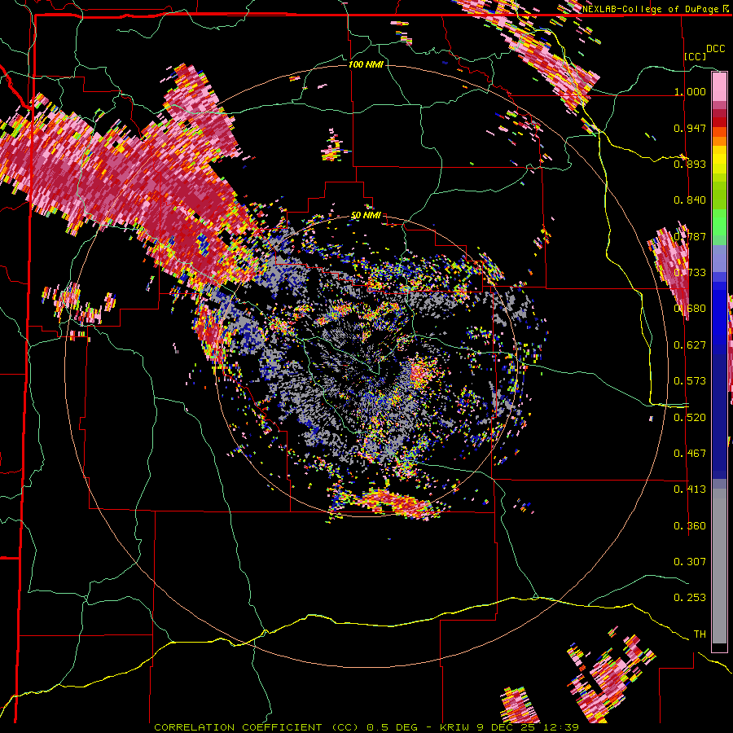Click the 0.840 value on color scale
The width and height of the screenshot is (733, 733).
[x=690, y=200]
